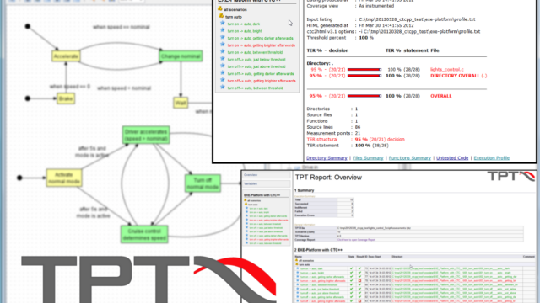The height and width of the screenshot is (303, 540).
Task: Click the '1 Summary' section heading in report
Action: coord(304,190)
